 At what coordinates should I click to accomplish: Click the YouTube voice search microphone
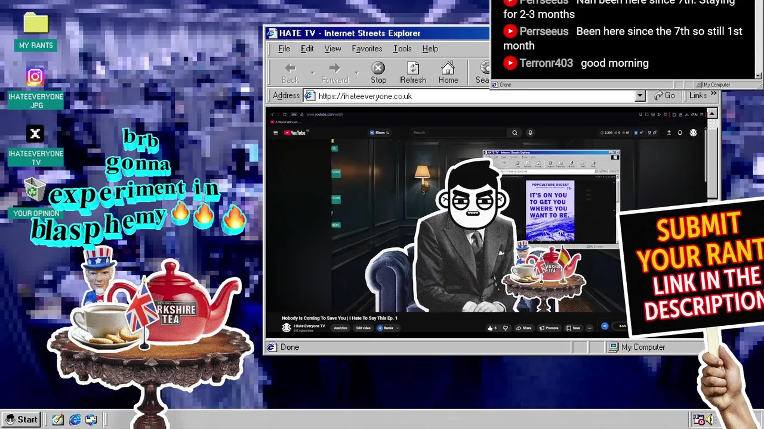point(530,133)
